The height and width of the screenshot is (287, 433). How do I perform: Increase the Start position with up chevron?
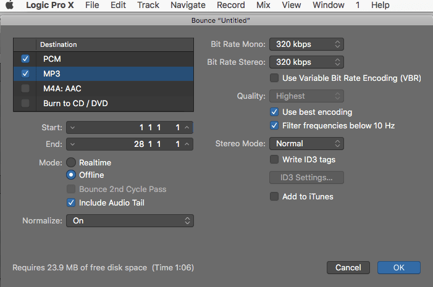[x=187, y=128]
